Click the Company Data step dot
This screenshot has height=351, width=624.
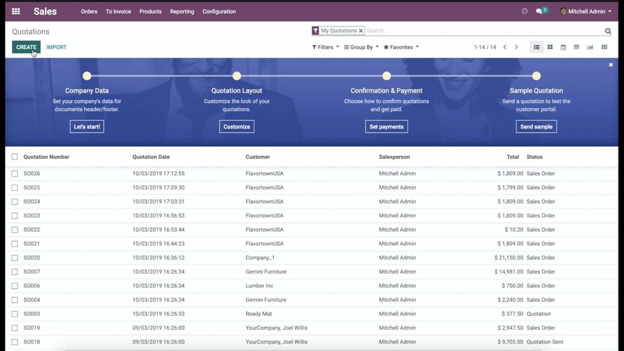87,76
